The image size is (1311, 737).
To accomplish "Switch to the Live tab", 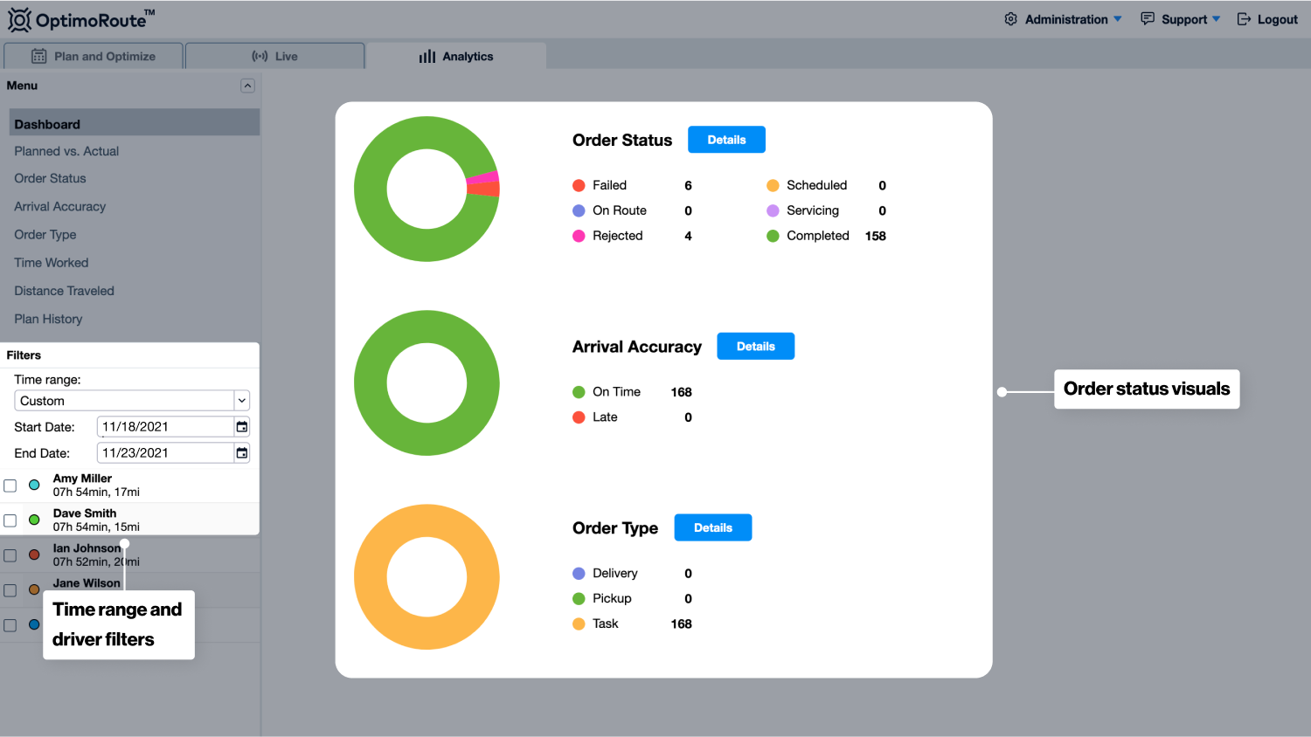I will pos(275,57).
